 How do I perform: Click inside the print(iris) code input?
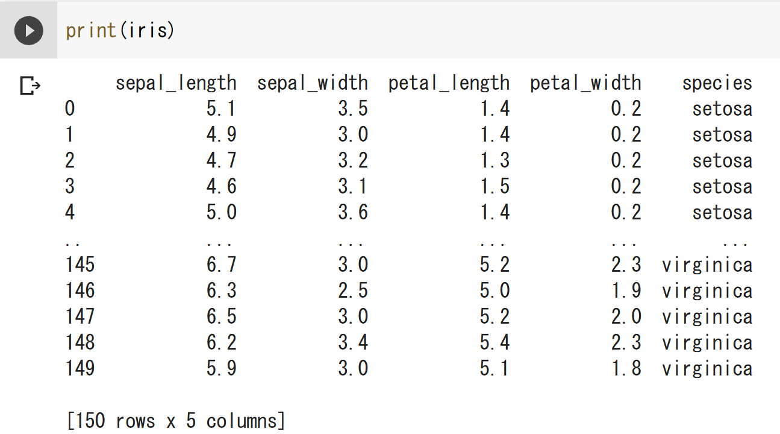pos(361,30)
